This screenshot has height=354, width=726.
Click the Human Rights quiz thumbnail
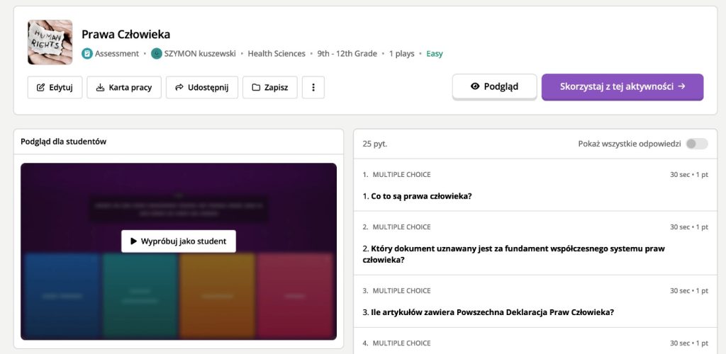click(50, 42)
